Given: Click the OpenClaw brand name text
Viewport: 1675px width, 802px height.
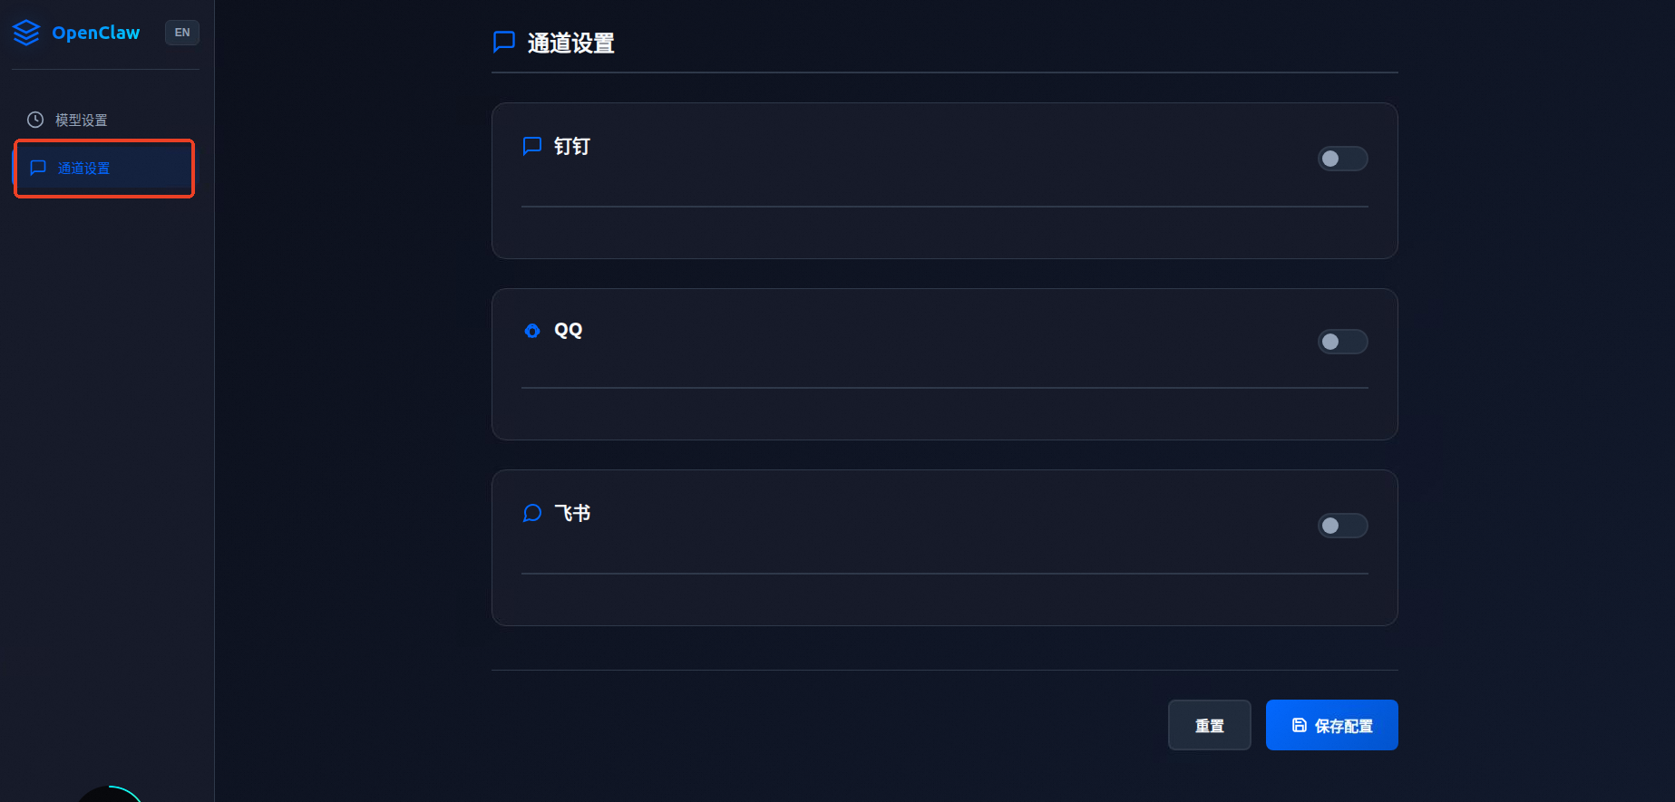Looking at the screenshot, I should pyautogui.click(x=96, y=33).
